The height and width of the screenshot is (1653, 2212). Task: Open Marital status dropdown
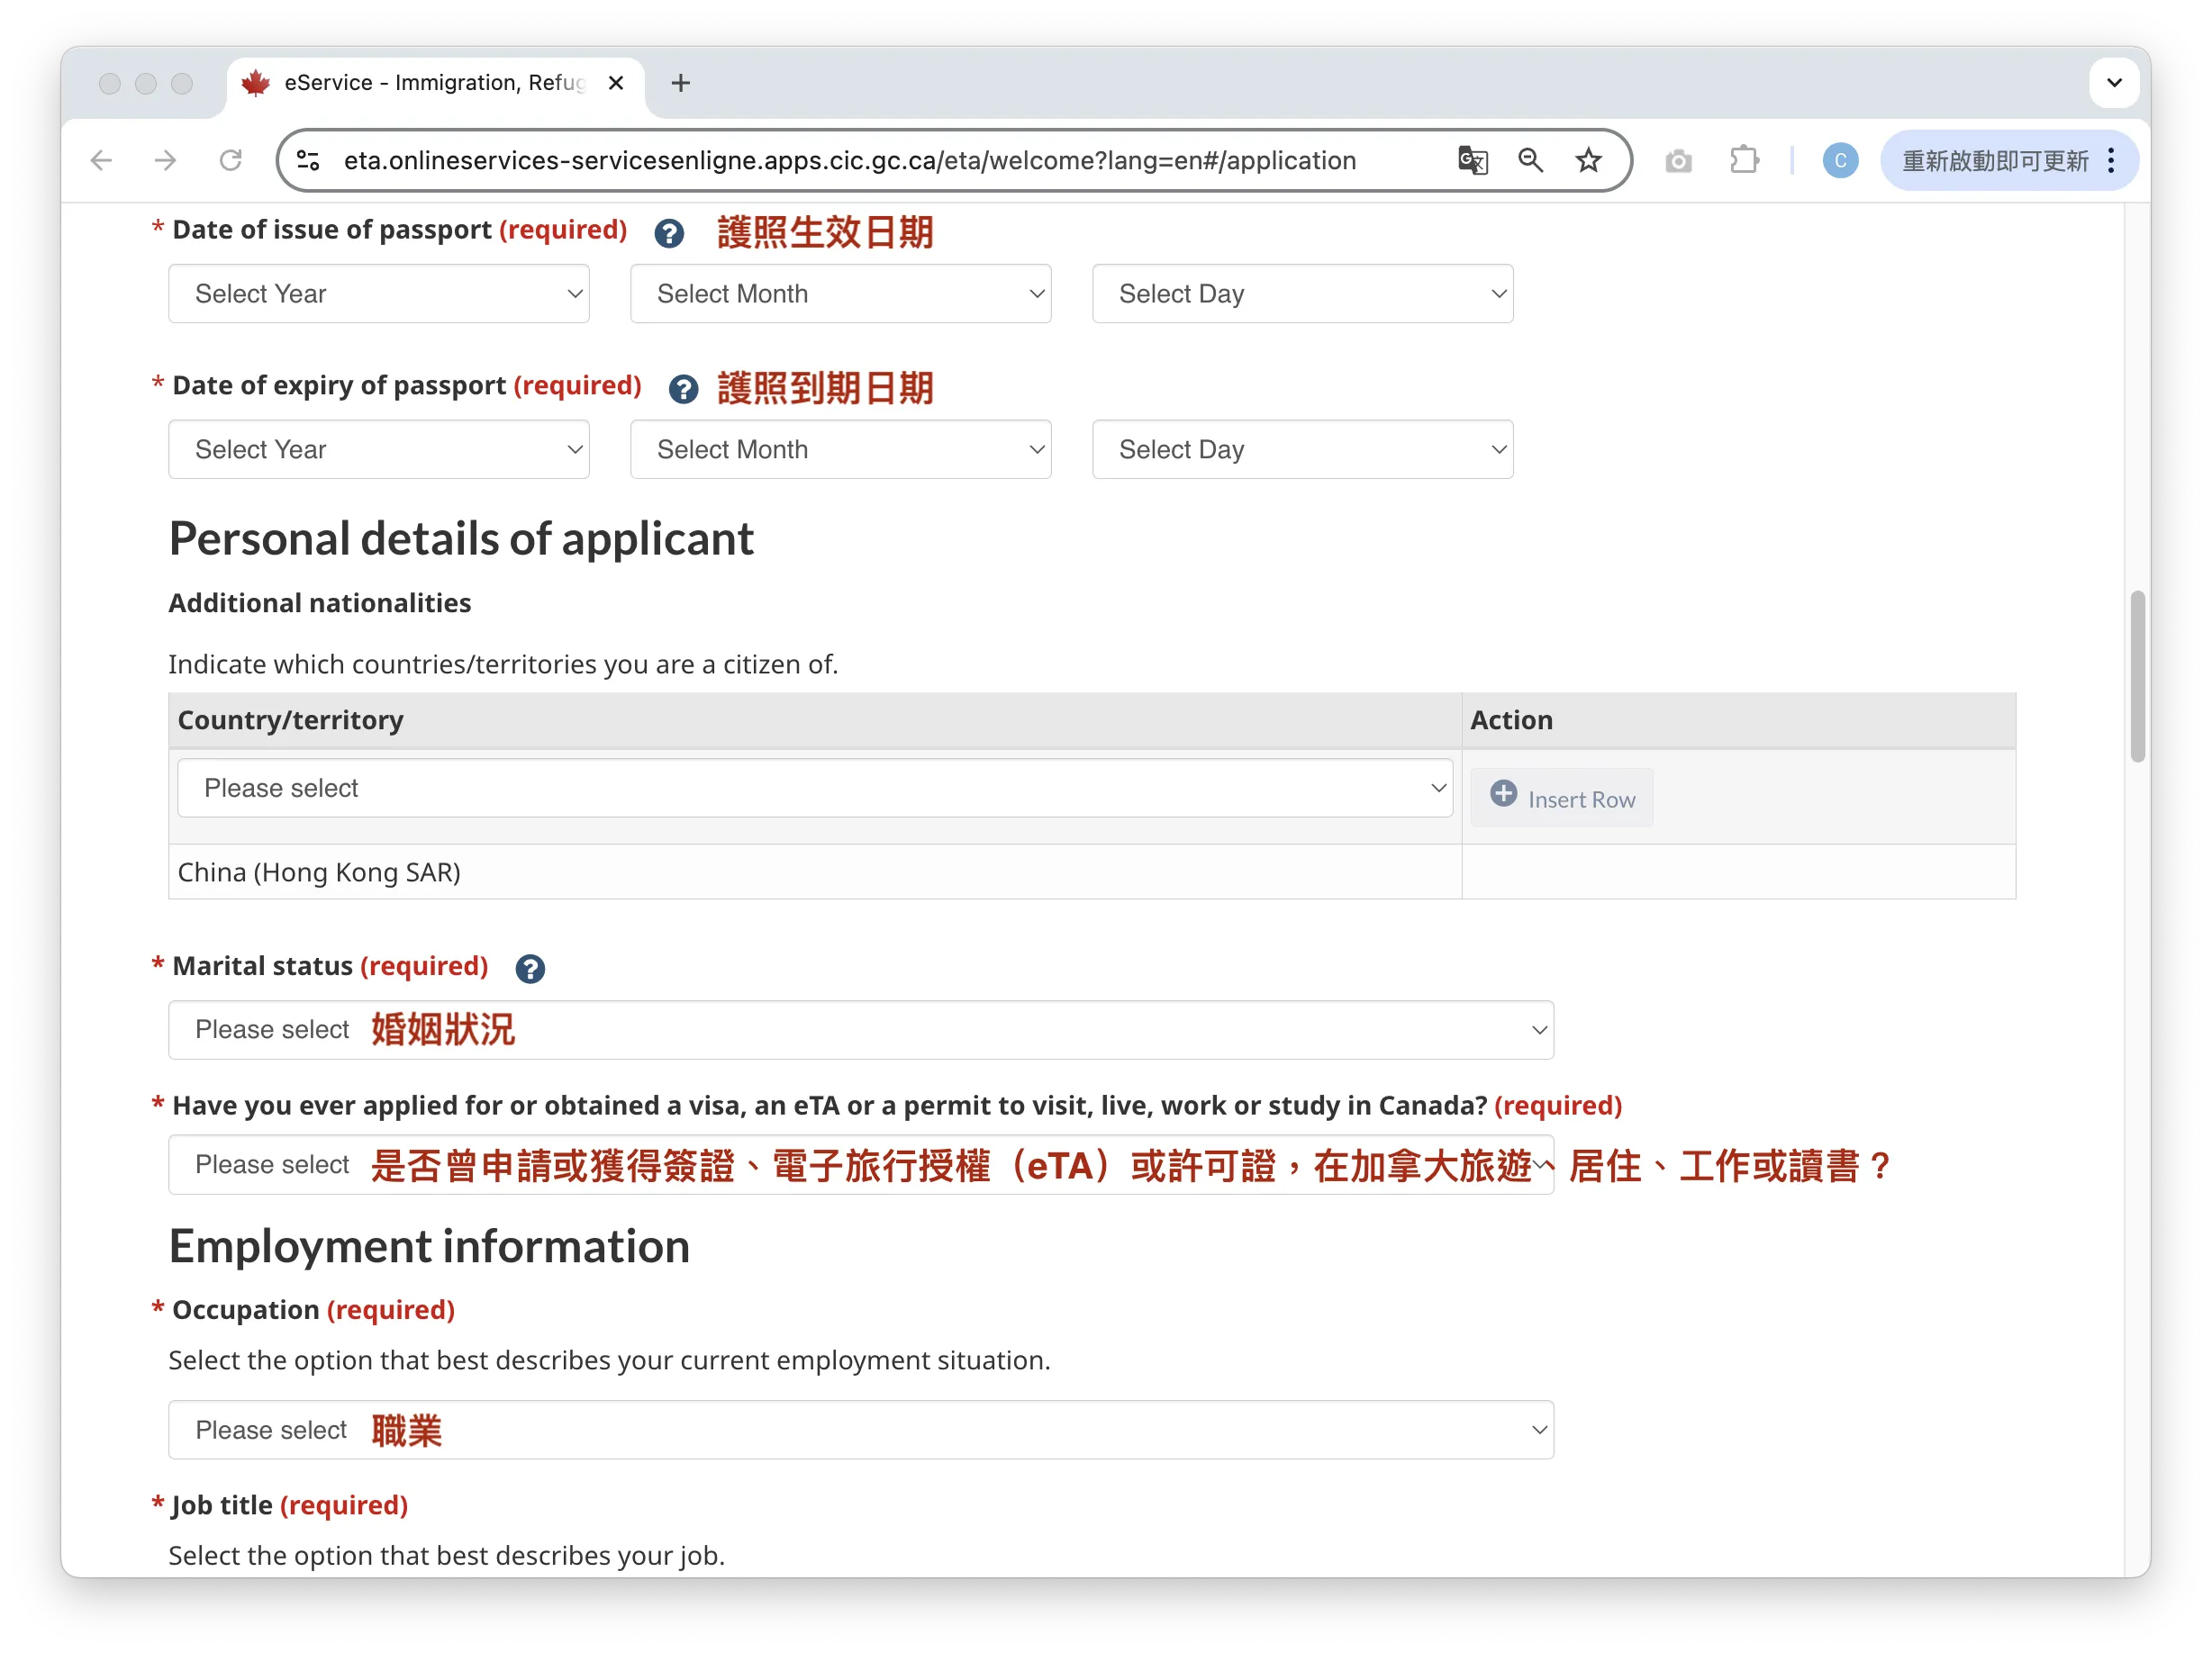coord(861,1029)
